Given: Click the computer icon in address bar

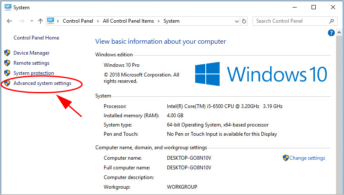Looking at the screenshot, I should (x=51, y=21).
